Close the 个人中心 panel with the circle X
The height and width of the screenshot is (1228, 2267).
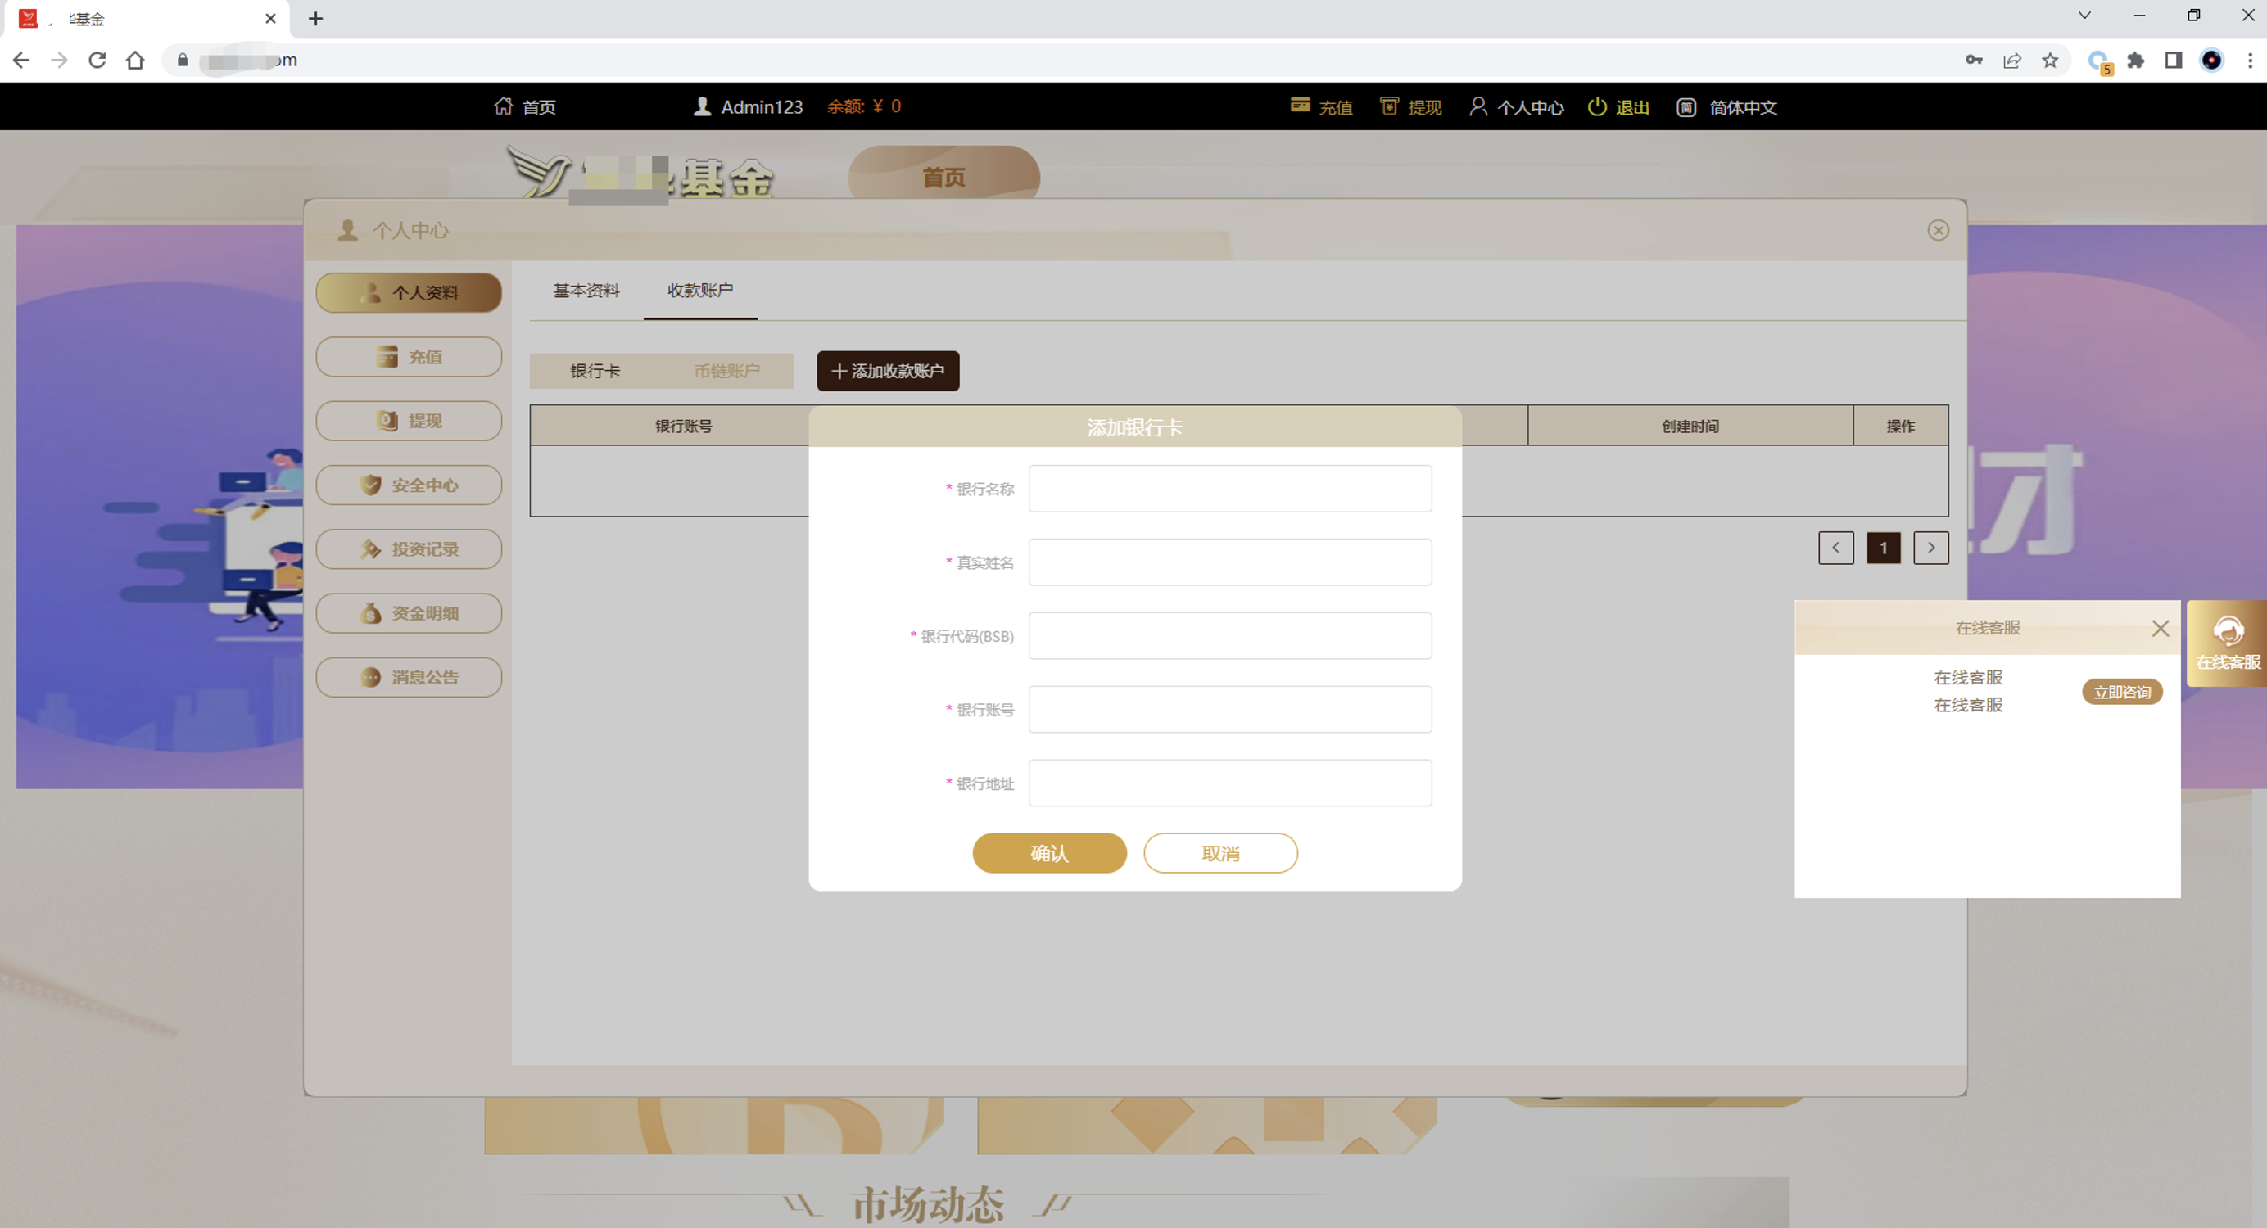click(1938, 231)
